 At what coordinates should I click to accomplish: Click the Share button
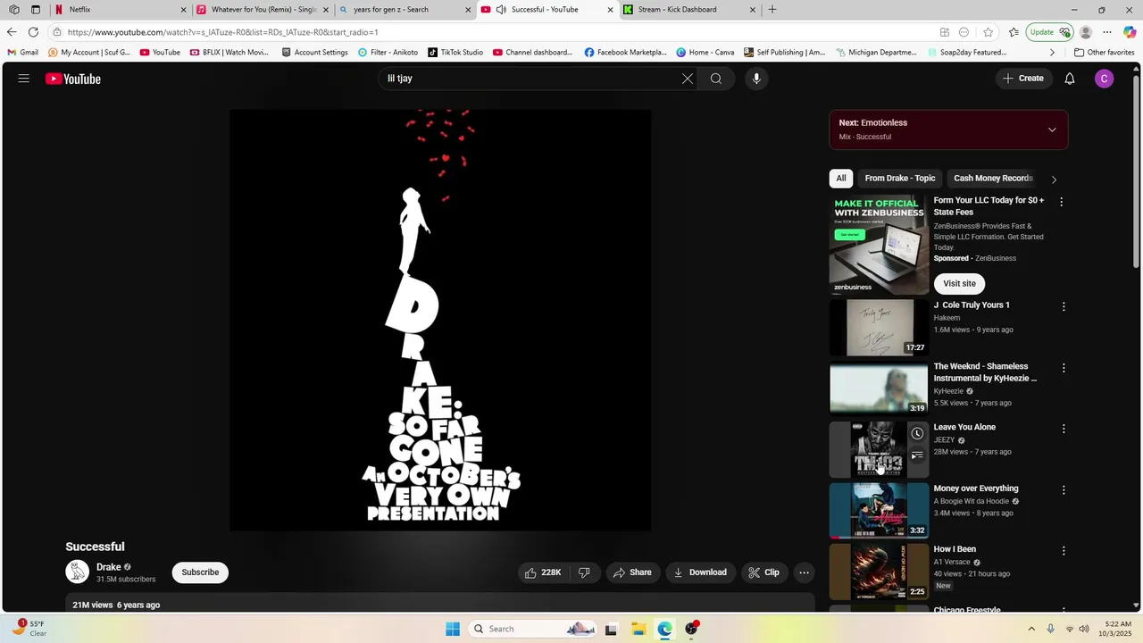point(632,572)
